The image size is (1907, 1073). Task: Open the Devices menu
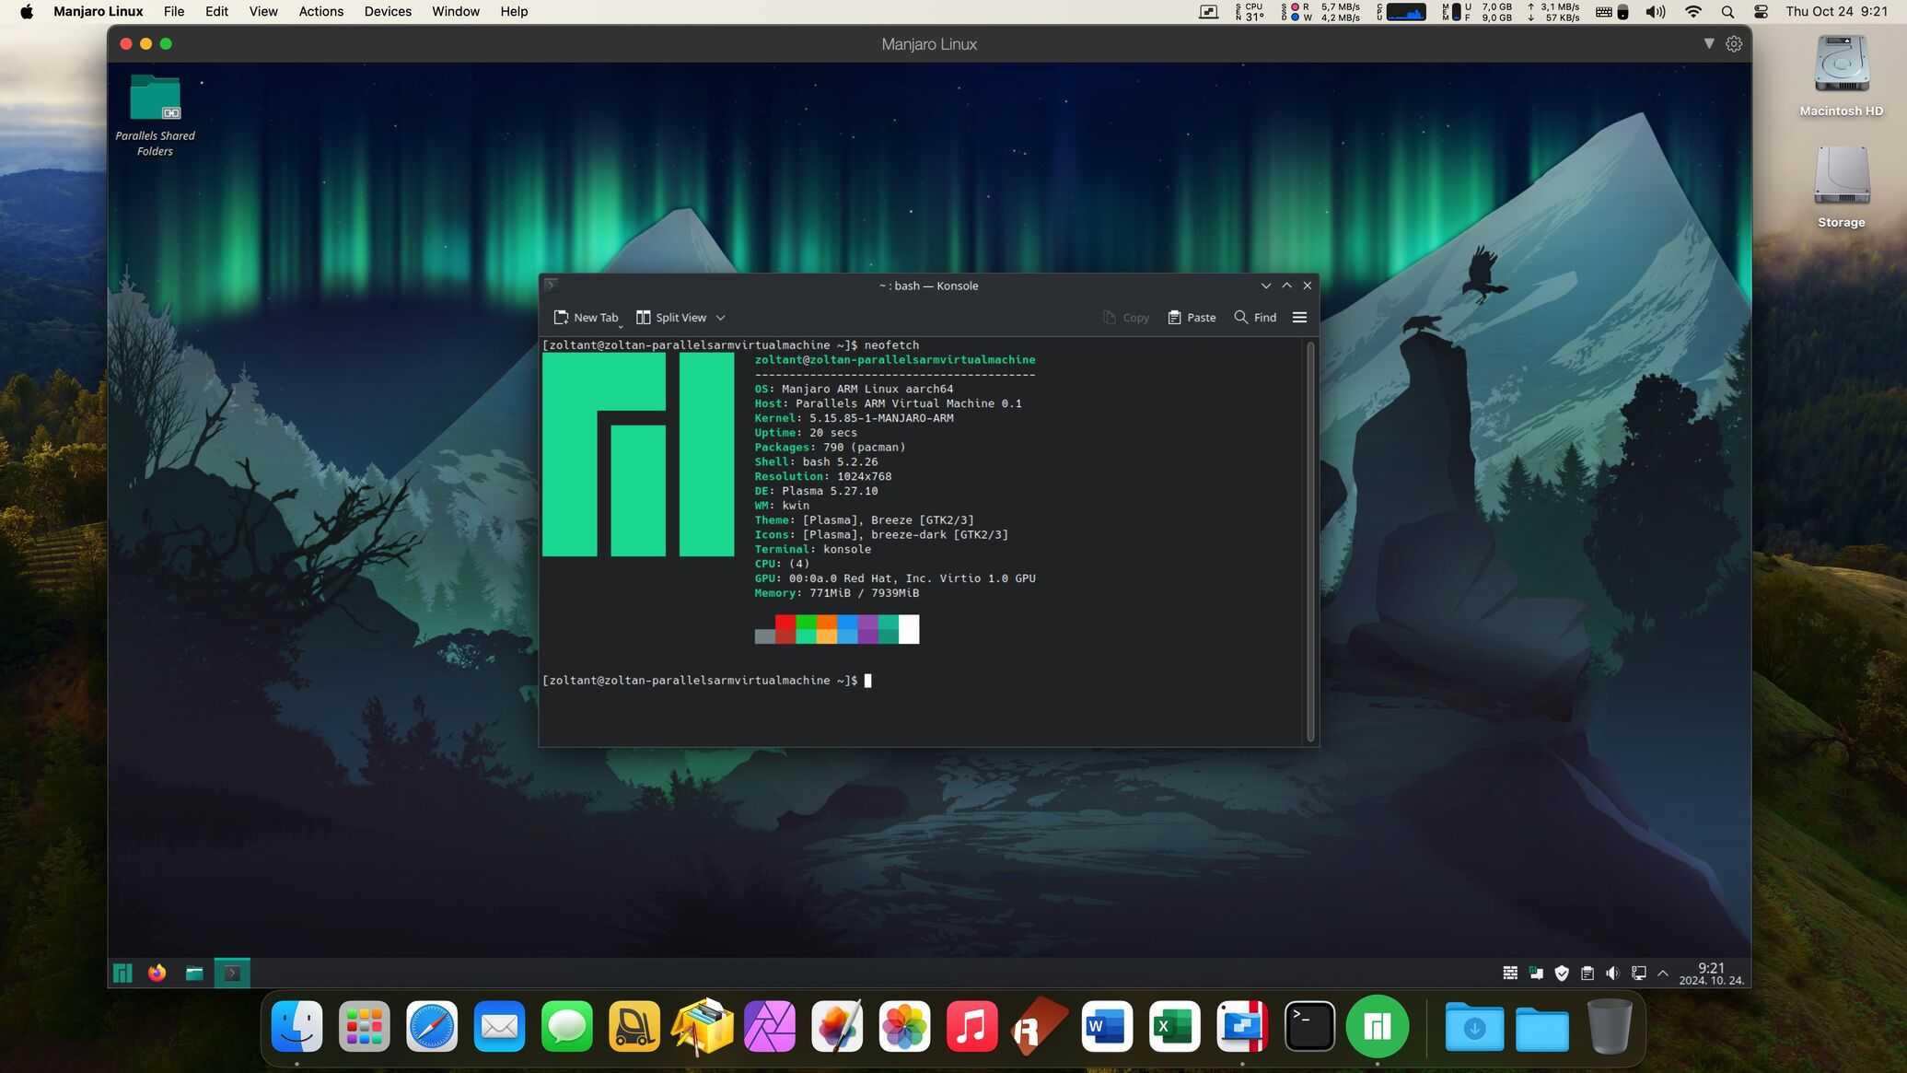click(388, 11)
